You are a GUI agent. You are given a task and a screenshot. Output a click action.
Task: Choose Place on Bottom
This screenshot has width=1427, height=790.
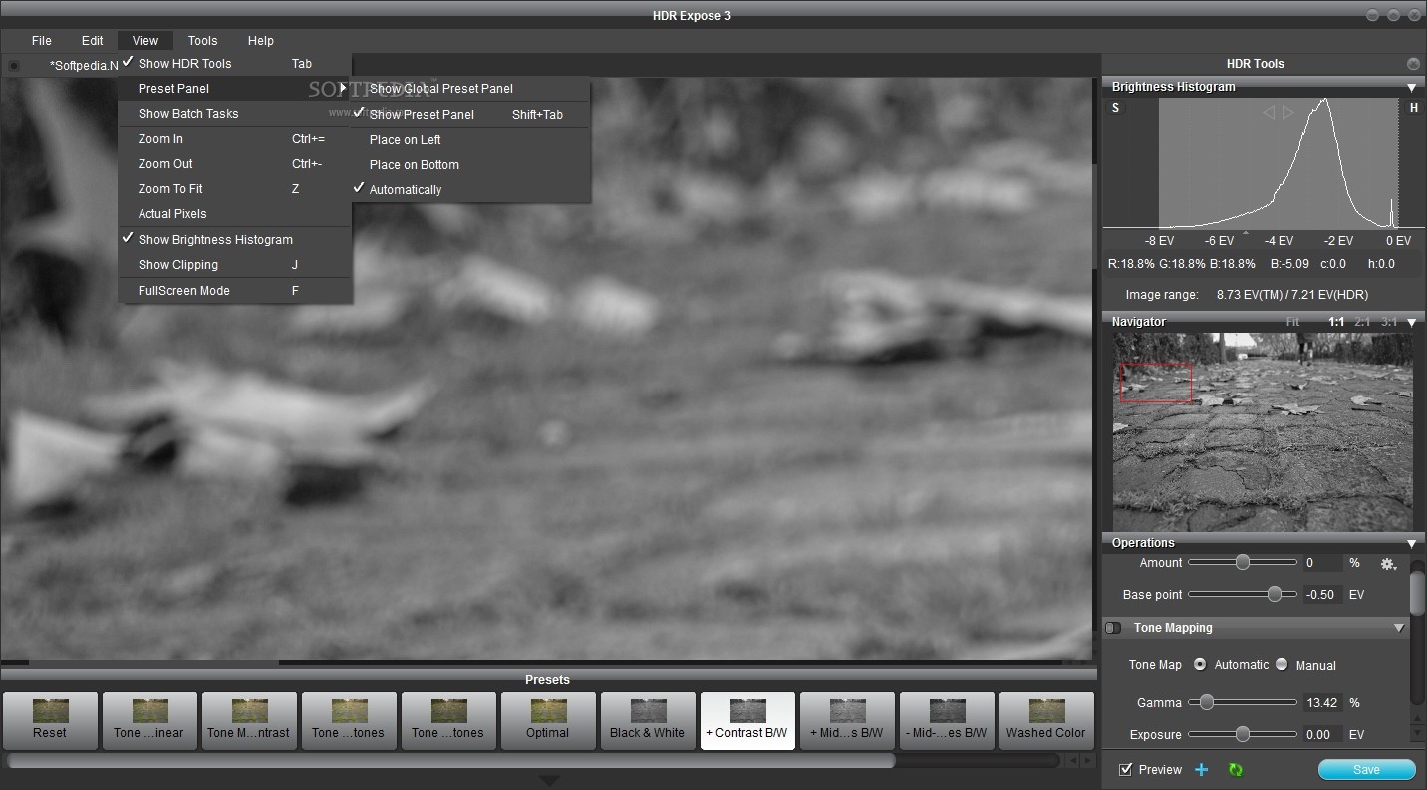[x=470, y=165]
